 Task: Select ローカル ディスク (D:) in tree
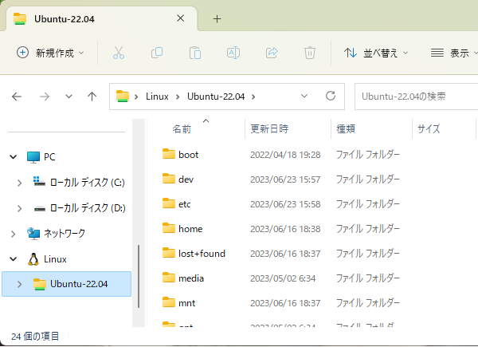pos(88,208)
